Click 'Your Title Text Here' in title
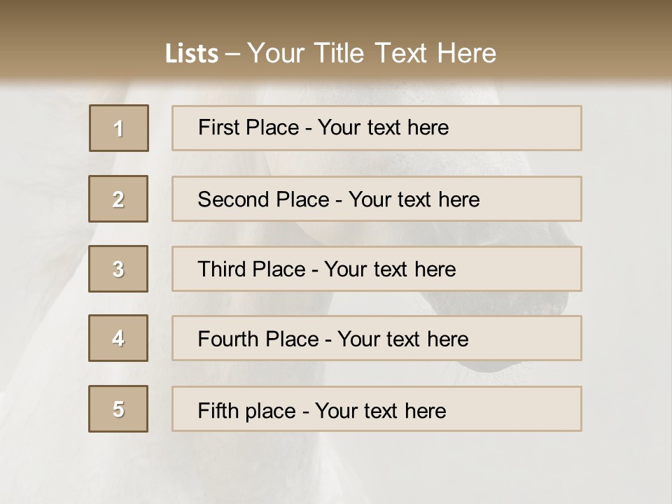The width and height of the screenshot is (672, 504). [x=372, y=53]
